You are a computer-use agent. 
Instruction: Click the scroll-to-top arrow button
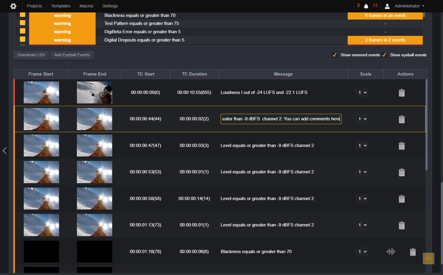(428, 258)
